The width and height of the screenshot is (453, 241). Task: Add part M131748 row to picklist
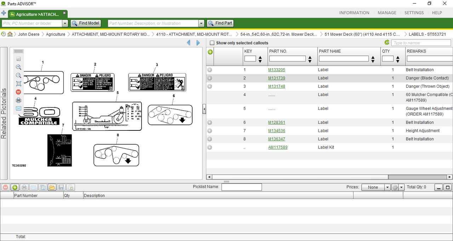click(x=210, y=86)
